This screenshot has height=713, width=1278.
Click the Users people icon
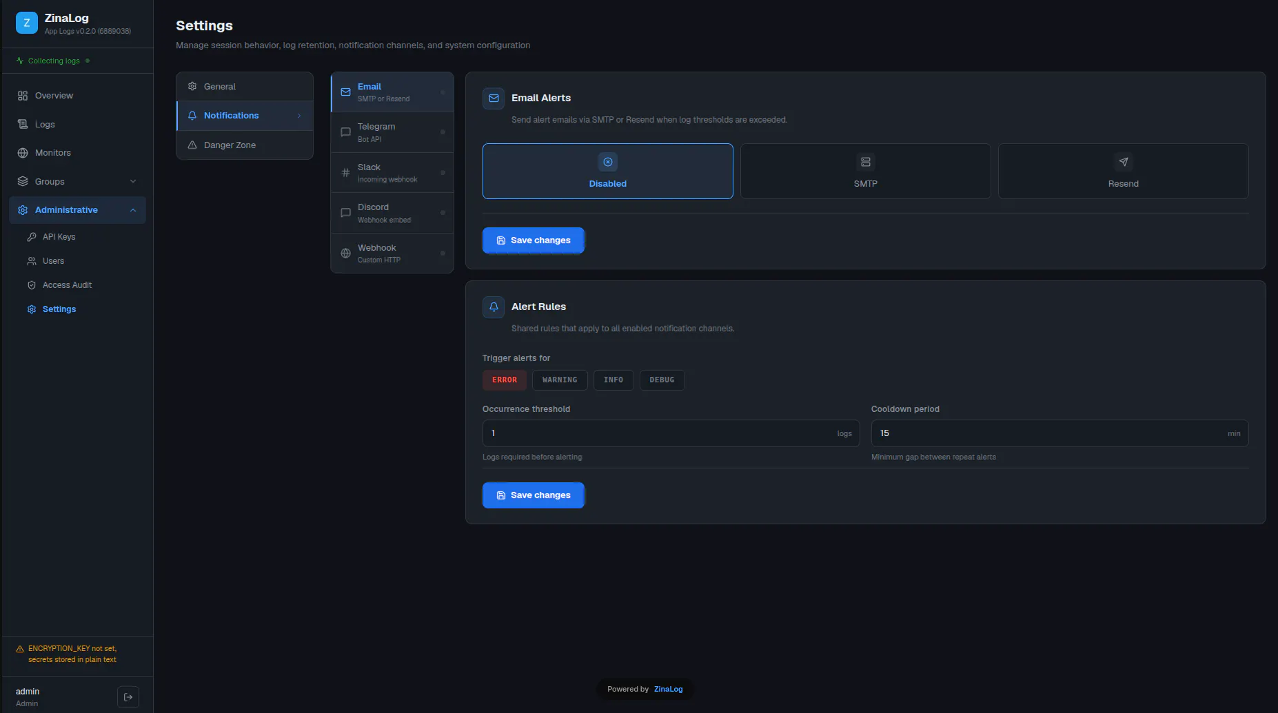32,261
